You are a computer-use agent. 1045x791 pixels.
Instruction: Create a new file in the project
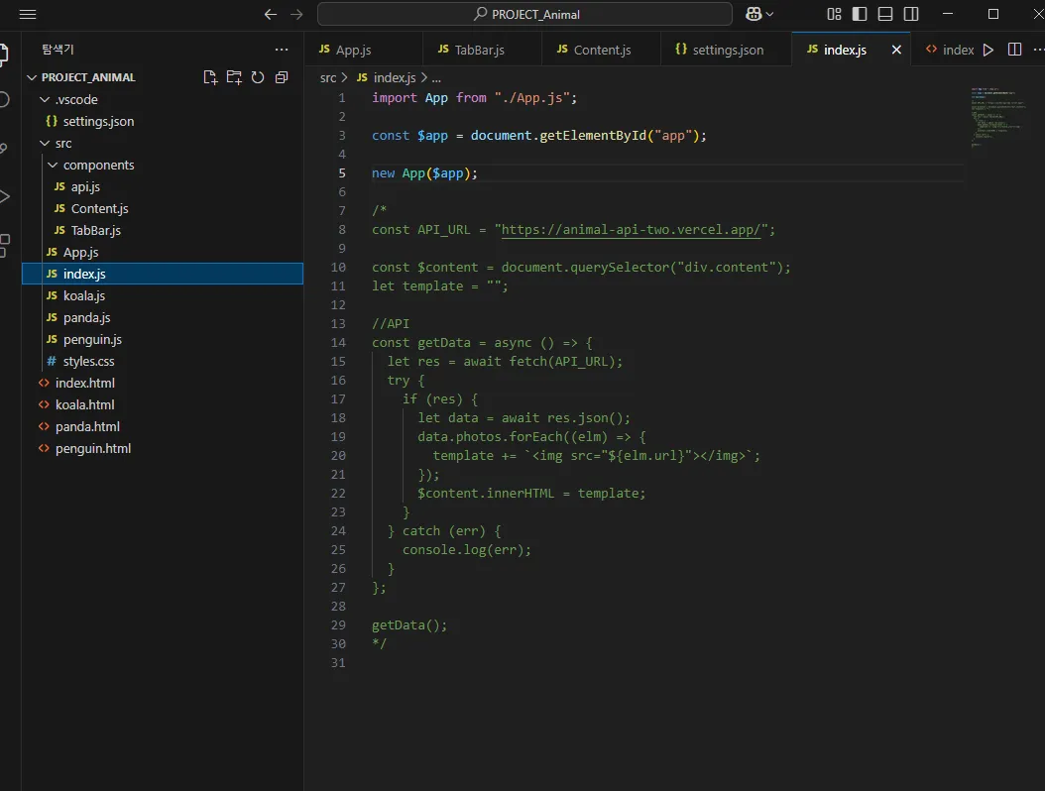click(210, 77)
